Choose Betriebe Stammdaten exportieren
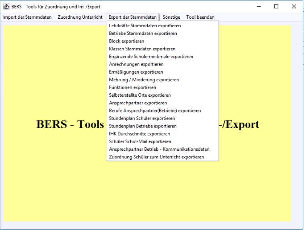The width and height of the screenshot is (304, 230). [x=143, y=34]
